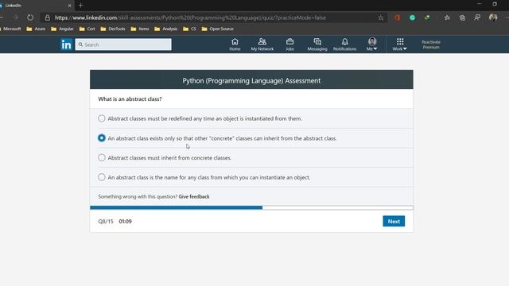Open the green Grammarly extension icon
The image size is (509, 286).
[x=412, y=17]
